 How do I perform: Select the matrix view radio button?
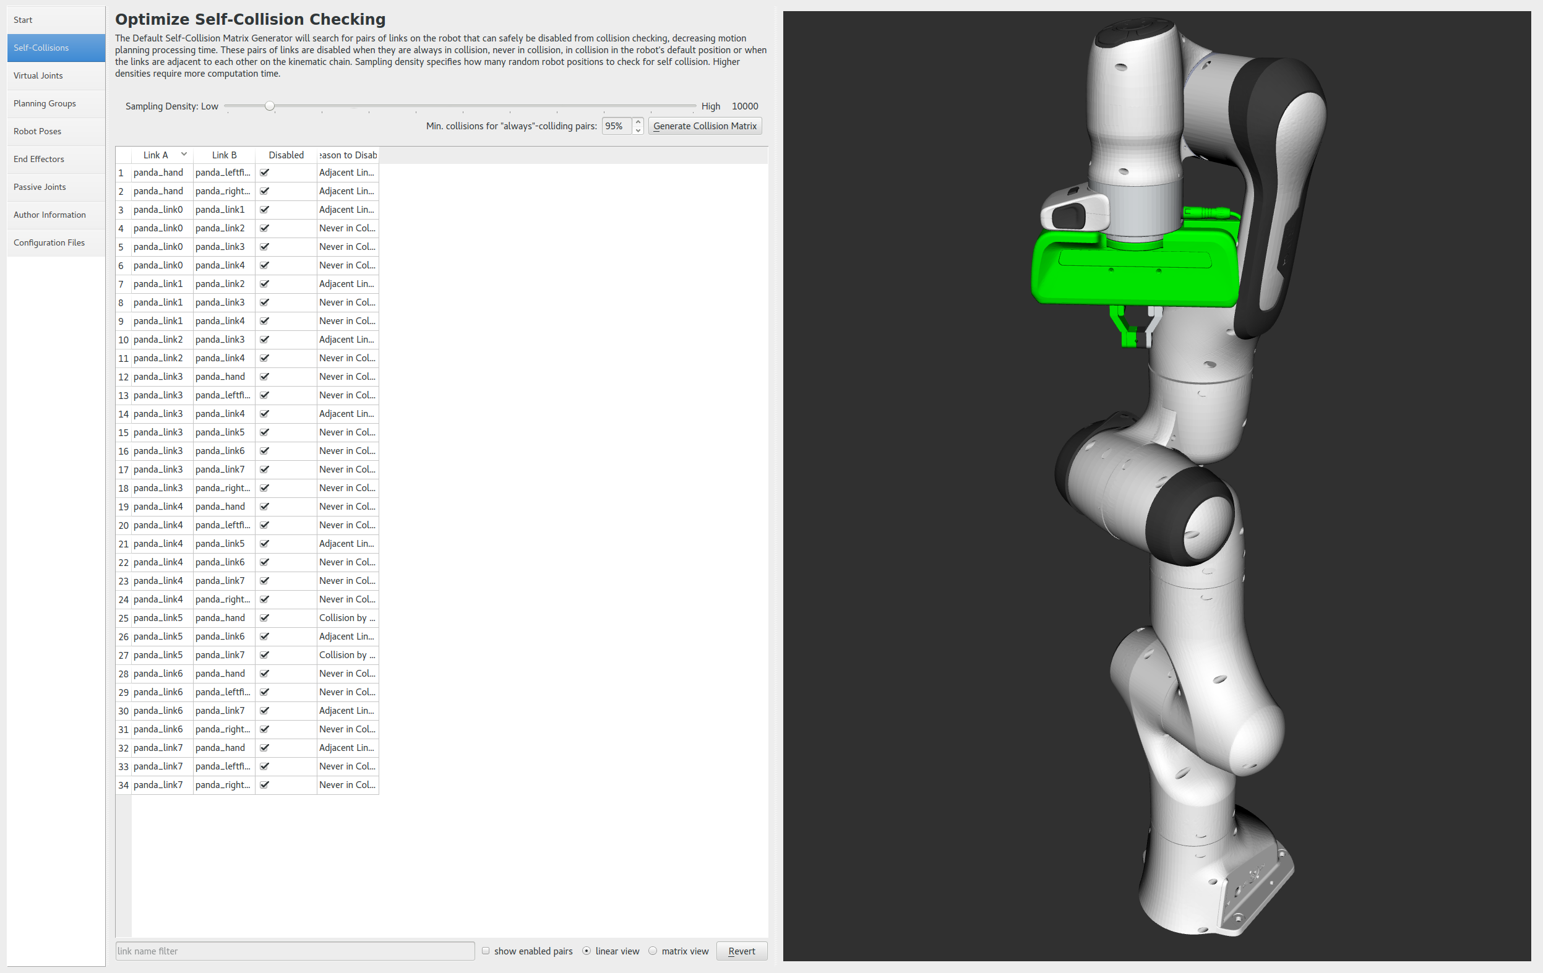click(653, 951)
